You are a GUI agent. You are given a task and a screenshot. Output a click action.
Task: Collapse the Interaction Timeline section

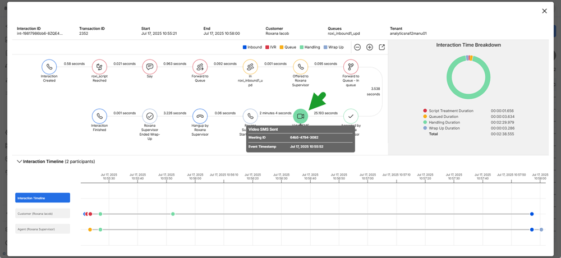[x=19, y=162]
